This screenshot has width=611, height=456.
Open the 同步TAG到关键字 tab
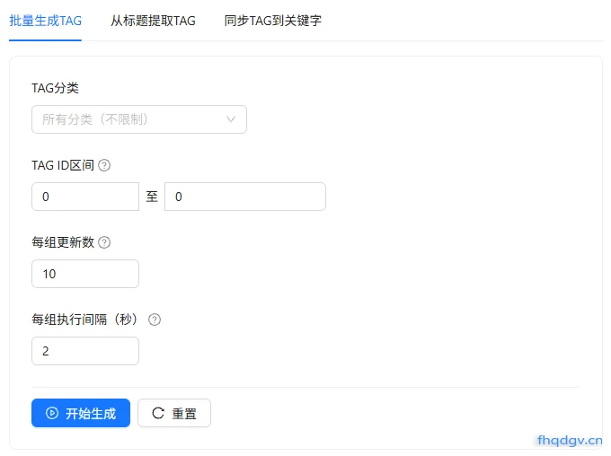pyautogui.click(x=273, y=21)
